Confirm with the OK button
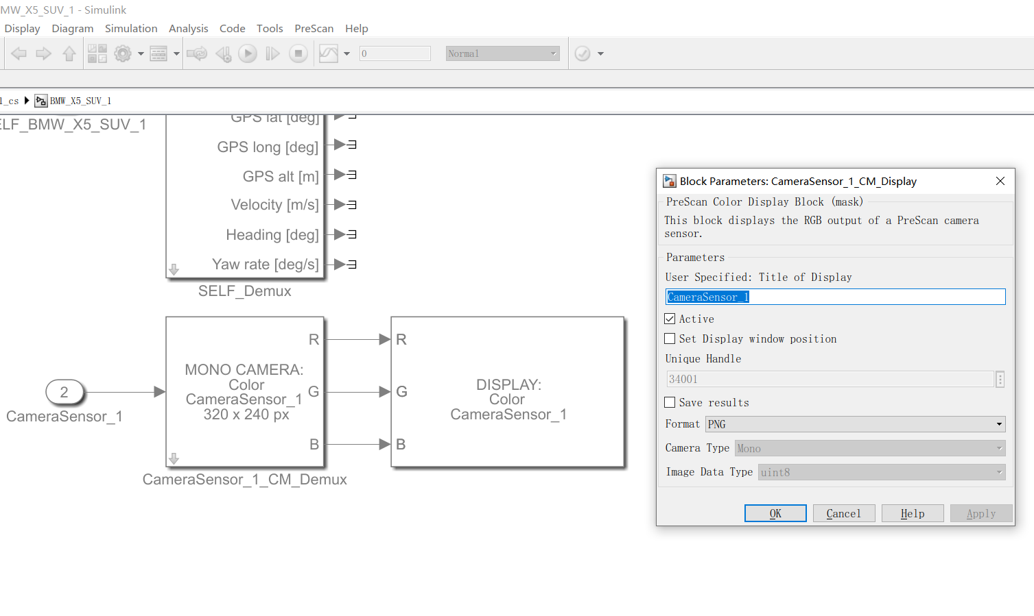This screenshot has width=1034, height=616. [775, 513]
